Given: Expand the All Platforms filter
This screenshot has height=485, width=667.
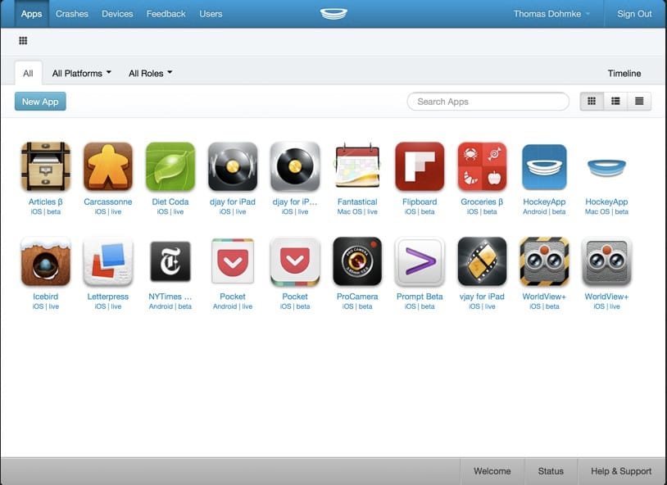Looking at the screenshot, I should [81, 73].
